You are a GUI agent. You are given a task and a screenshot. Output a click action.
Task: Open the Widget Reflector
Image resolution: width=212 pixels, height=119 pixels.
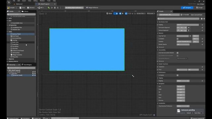pyautogui.click(x=92, y=8)
